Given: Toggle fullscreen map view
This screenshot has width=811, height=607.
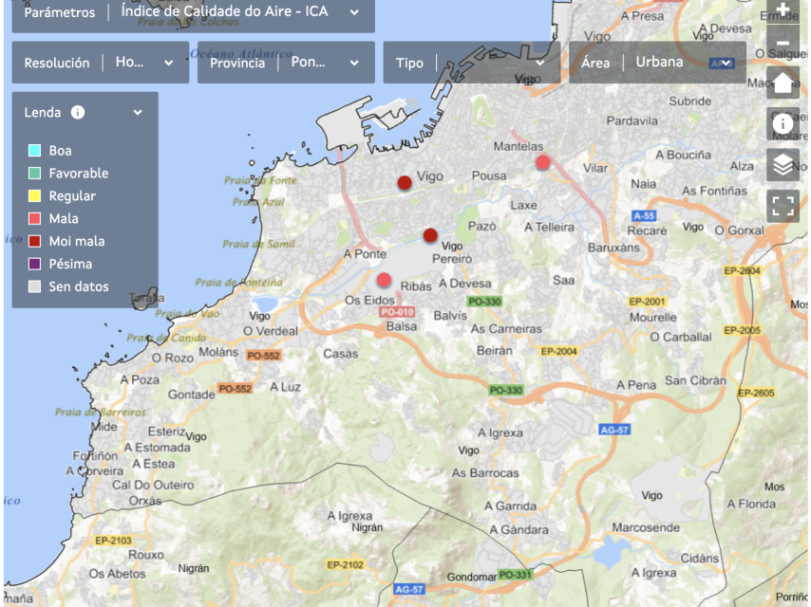Looking at the screenshot, I should 783,206.
